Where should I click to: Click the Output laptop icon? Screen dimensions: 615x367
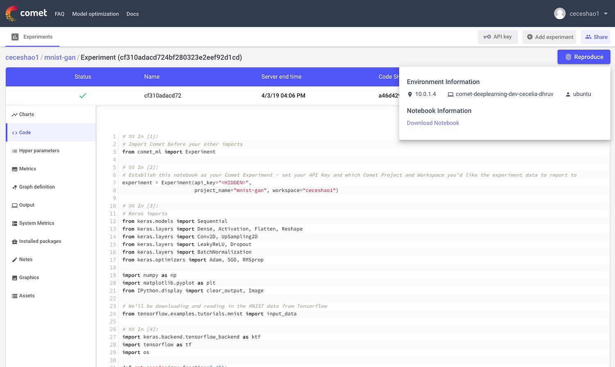[x=15, y=205]
